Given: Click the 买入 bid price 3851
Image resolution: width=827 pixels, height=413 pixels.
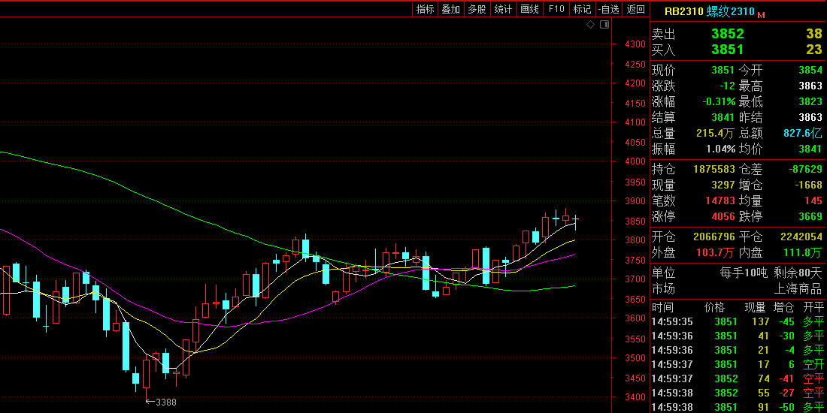Looking at the screenshot, I should pyautogui.click(x=727, y=50).
